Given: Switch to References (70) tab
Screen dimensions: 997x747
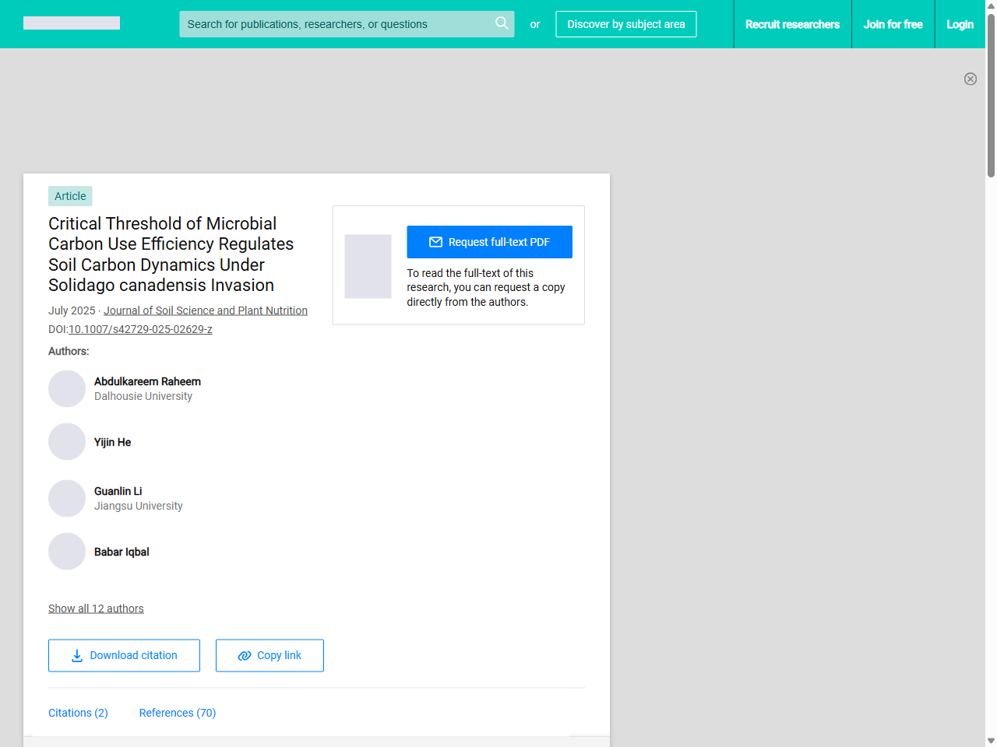Looking at the screenshot, I should tap(178, 713).
